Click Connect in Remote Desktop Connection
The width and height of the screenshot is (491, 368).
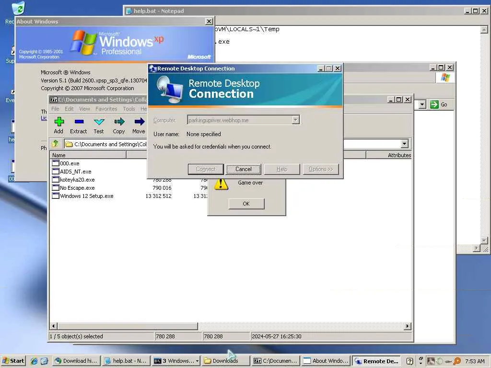[206, 169]
